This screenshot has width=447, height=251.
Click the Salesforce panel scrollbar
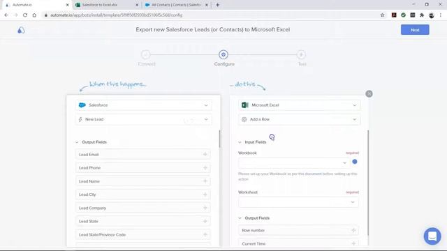point(219,139)
